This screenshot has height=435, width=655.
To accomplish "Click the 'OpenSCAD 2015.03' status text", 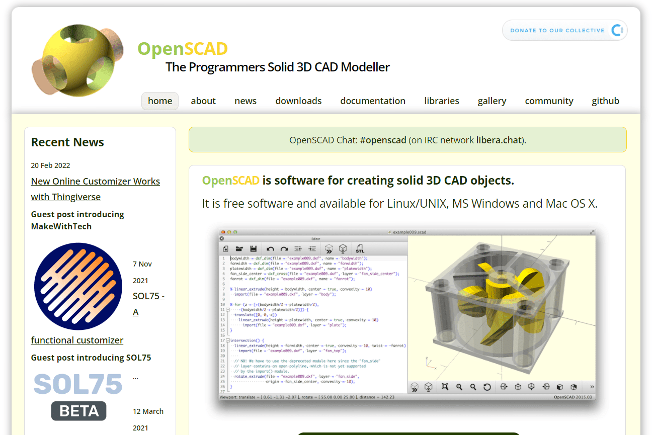I will [x=574, y=397].
